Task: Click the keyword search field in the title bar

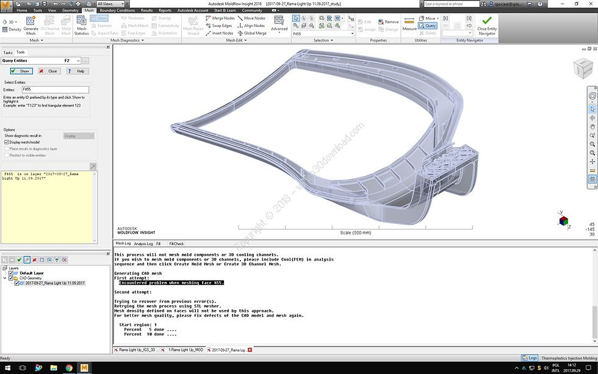Action: [x=452, y=4]
